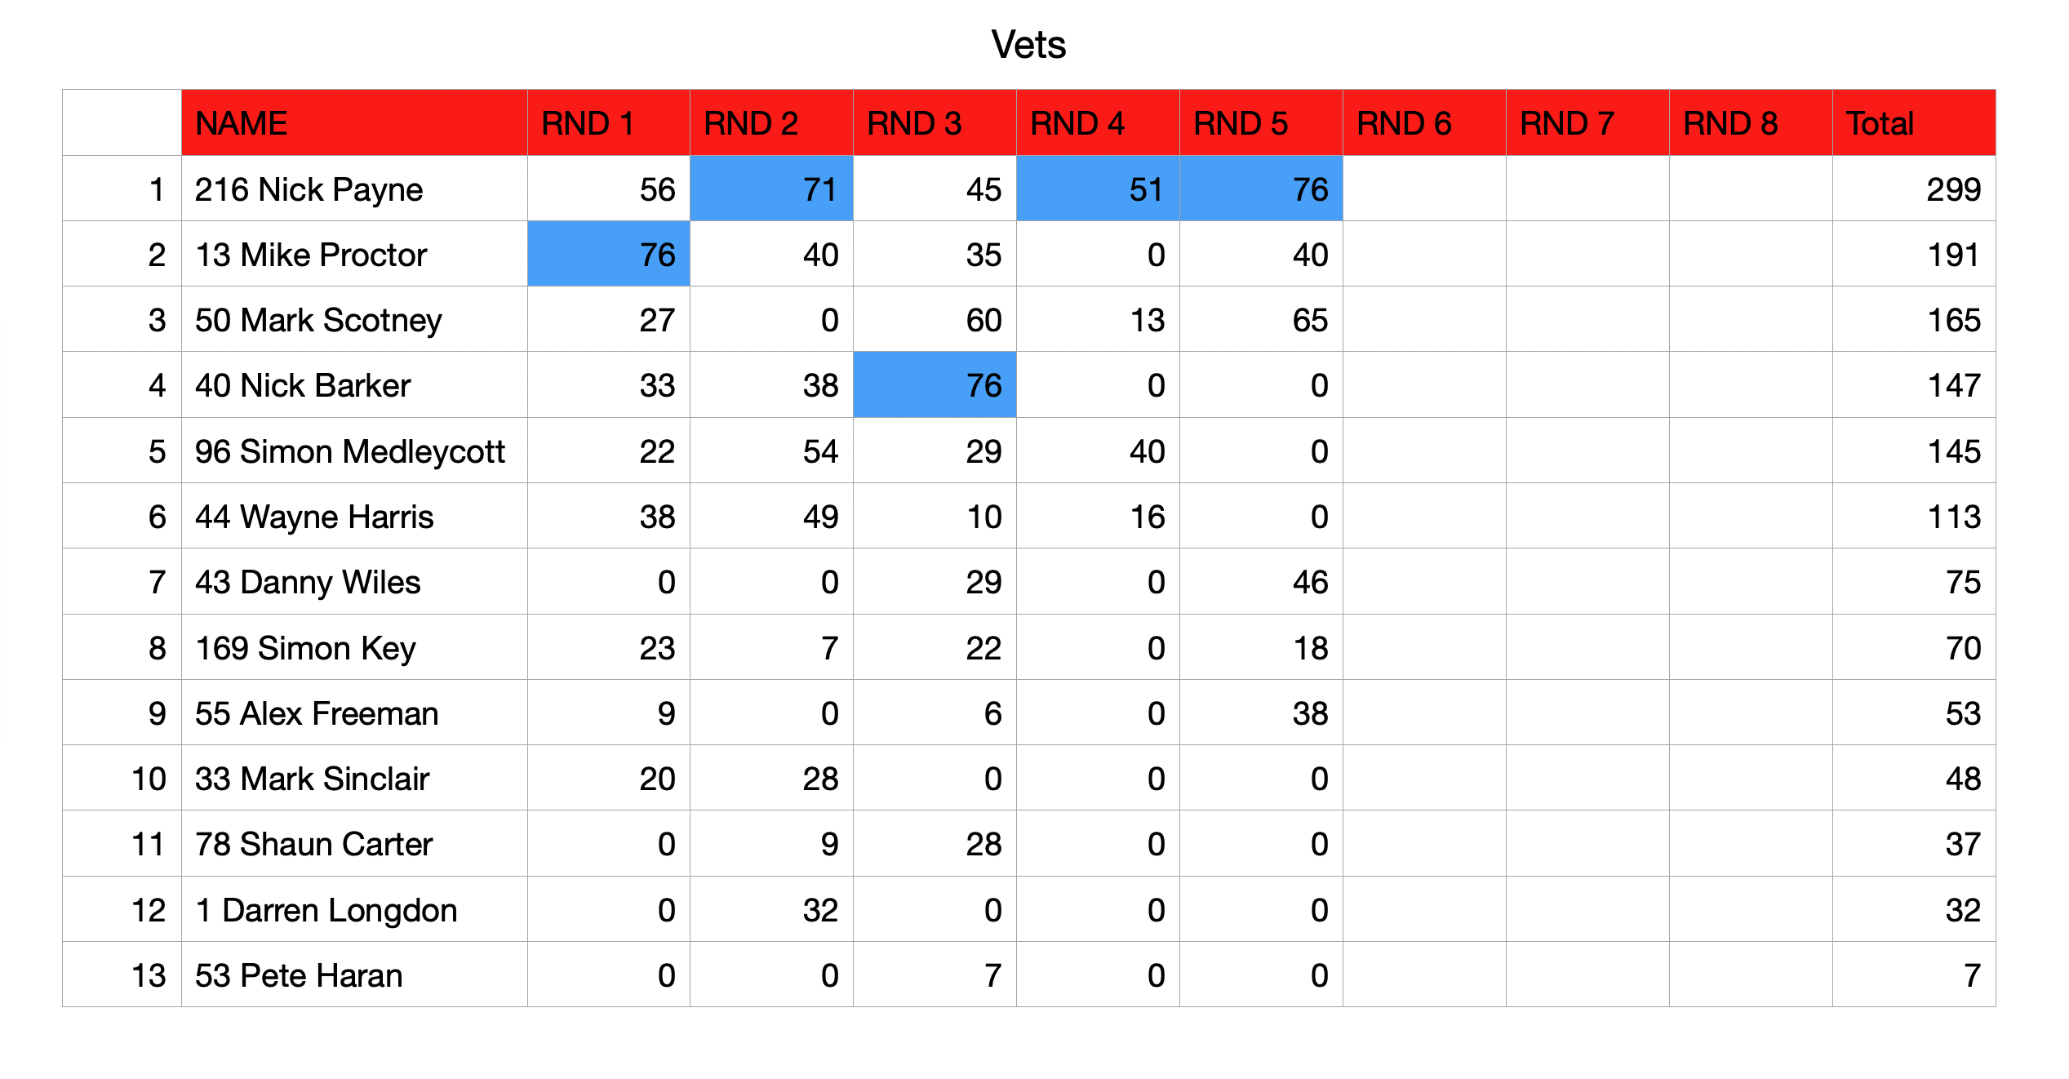Click Nick Payne's empty RND 7 cell

(1587, 189)
